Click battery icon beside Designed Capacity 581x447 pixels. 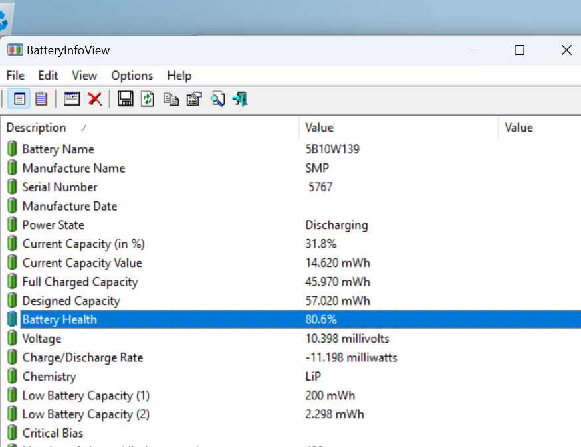(x=12, y=300)
